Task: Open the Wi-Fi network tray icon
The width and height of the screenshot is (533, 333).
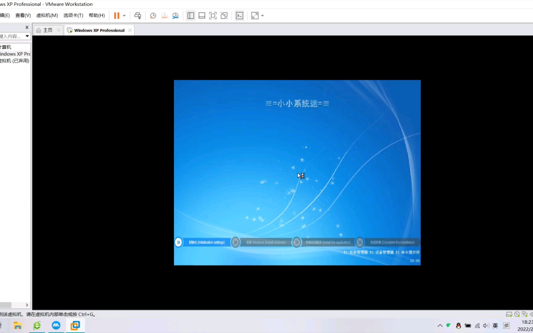Action: pos(477,326)
